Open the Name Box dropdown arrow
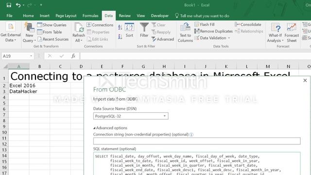The height and width of the screenshot is (175, 311). point(31,56)
